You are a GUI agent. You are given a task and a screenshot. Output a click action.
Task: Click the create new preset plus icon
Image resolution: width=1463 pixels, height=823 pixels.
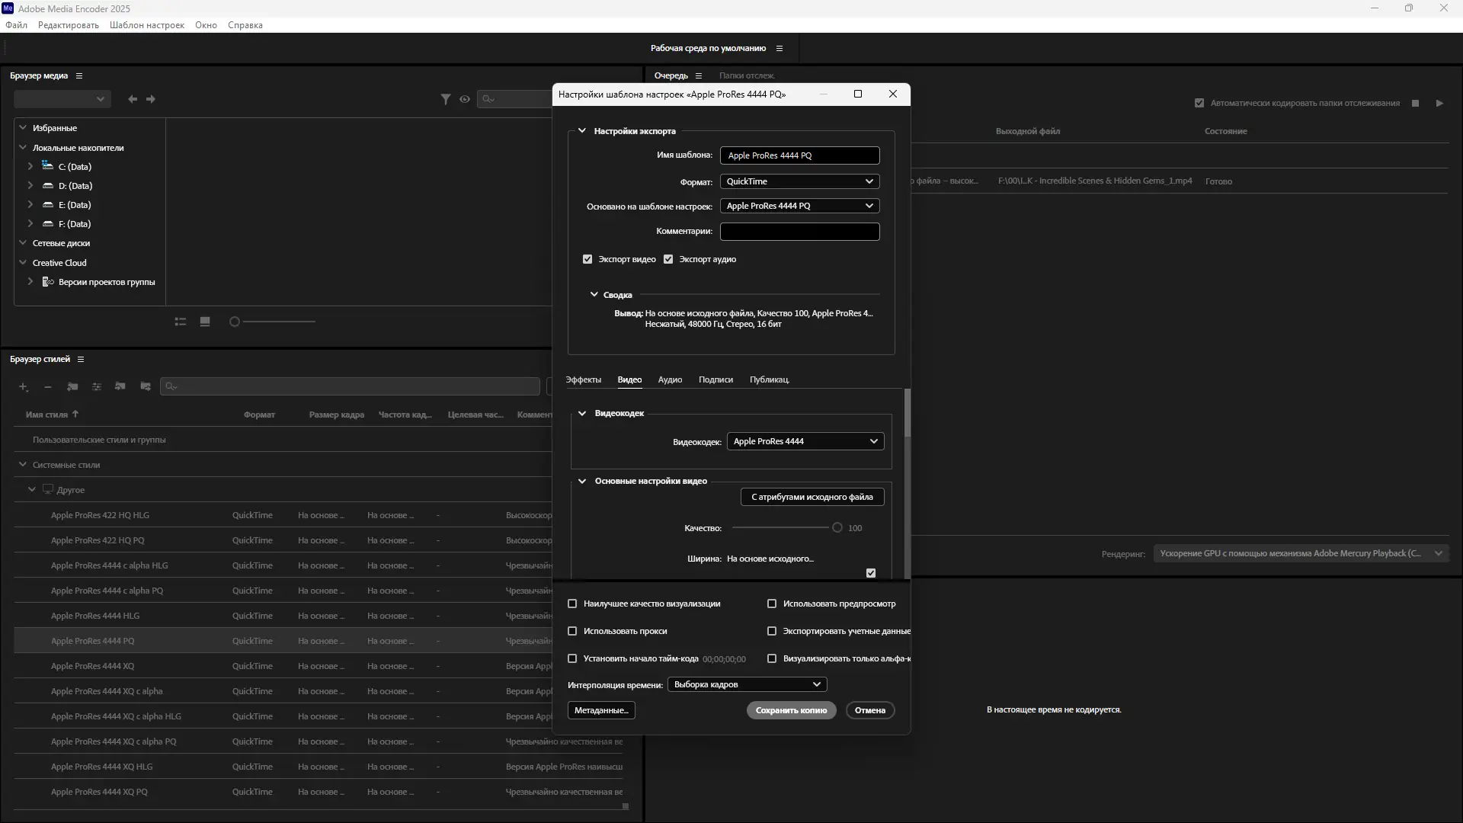click(x=23, y=387)
